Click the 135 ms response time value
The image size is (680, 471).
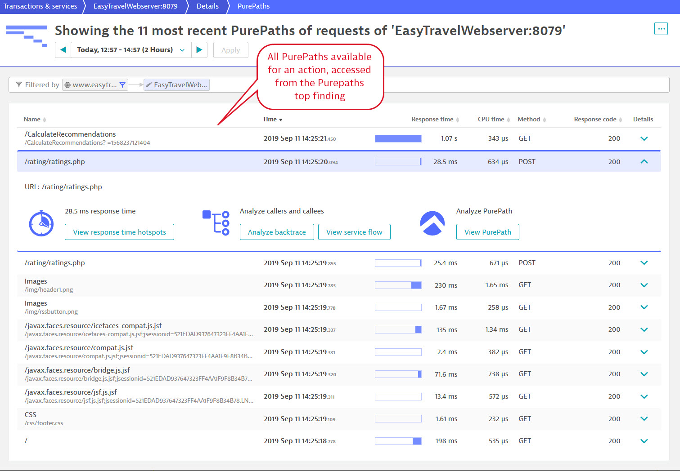pos(446,329)
